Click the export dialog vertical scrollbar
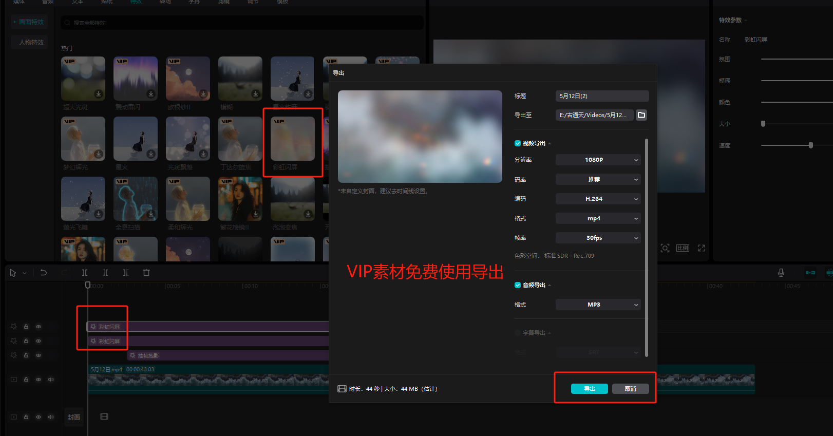Image resolution: width=833 pixels, height=436 pixels. pos(646,248)
